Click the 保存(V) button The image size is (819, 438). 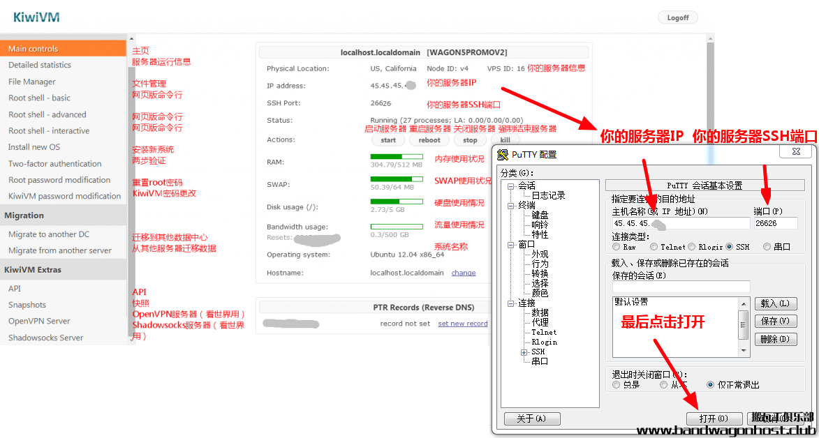776,321
